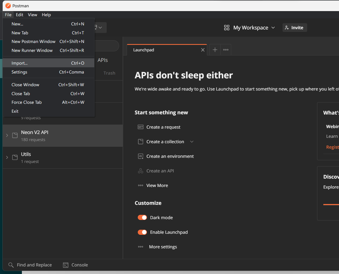Click the sidebar search field
This screenshot has width=339, height=274.
(x=107, y=46)
